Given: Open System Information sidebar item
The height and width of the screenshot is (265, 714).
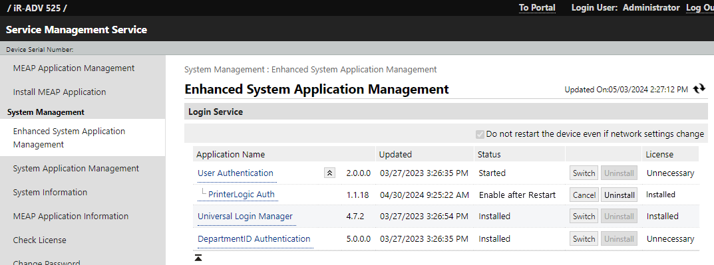Looking at the screenshot, I should pos(50,192).
